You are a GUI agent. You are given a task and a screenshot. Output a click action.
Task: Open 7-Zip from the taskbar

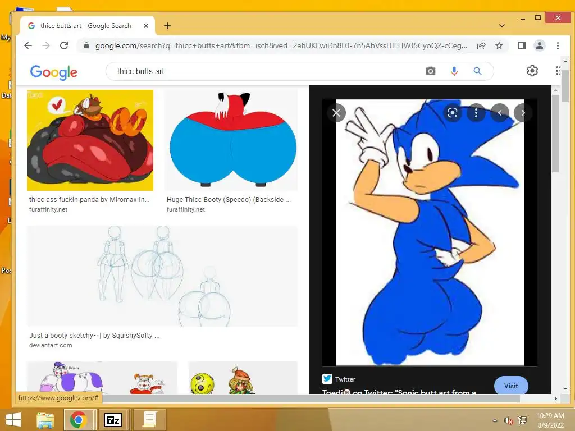coord(113,420)
